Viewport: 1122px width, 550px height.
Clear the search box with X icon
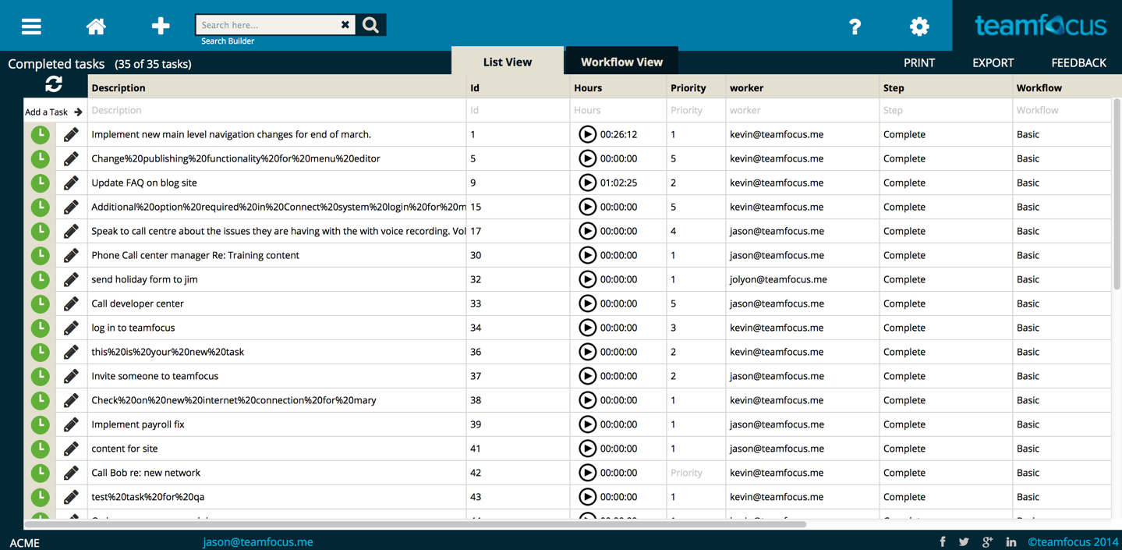click(345, 25)
